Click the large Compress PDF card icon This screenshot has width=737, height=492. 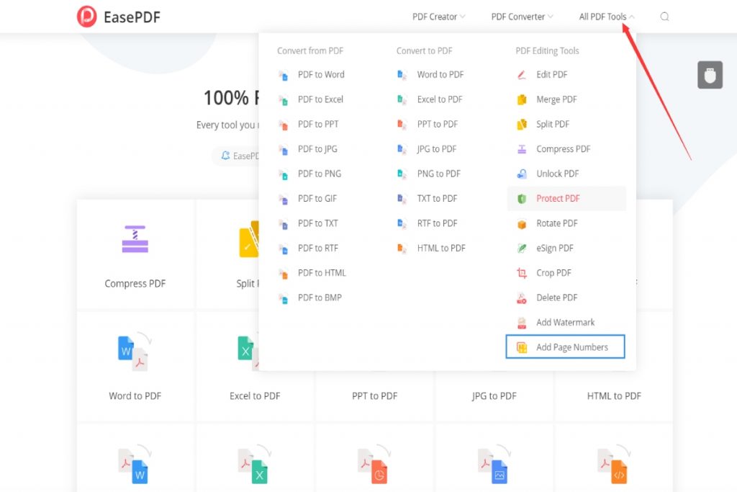[135, 239]
